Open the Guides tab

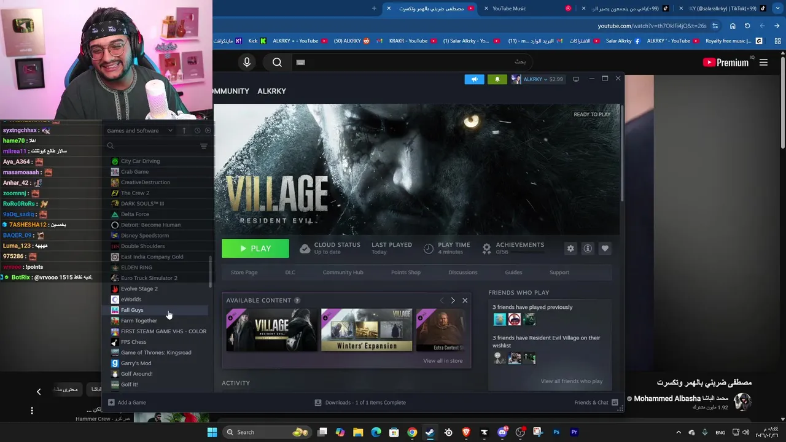(x=513, y=273)
